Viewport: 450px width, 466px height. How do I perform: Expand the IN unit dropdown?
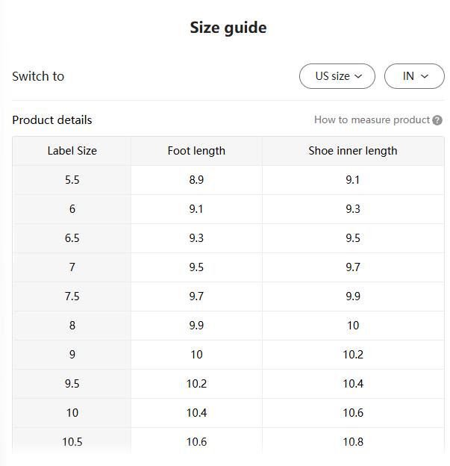[414, 76]
